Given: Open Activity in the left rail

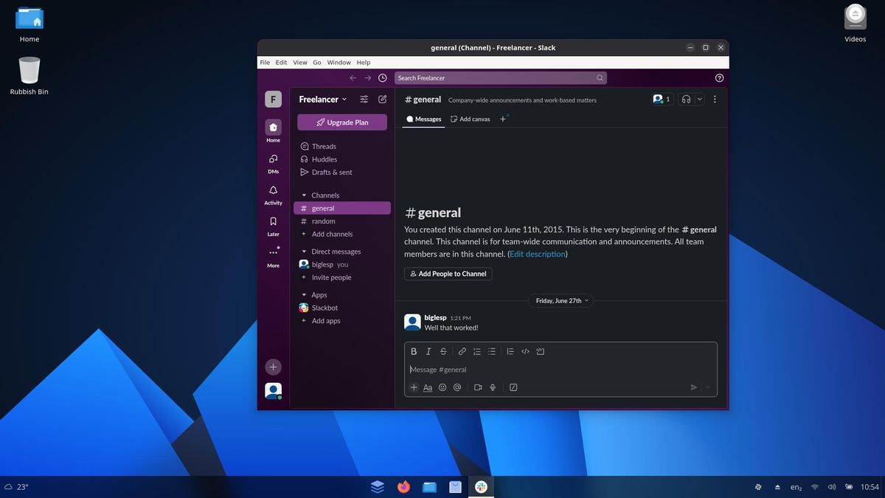Looking at the screenshot, I should pyautogui.click(x=273, y=192).
